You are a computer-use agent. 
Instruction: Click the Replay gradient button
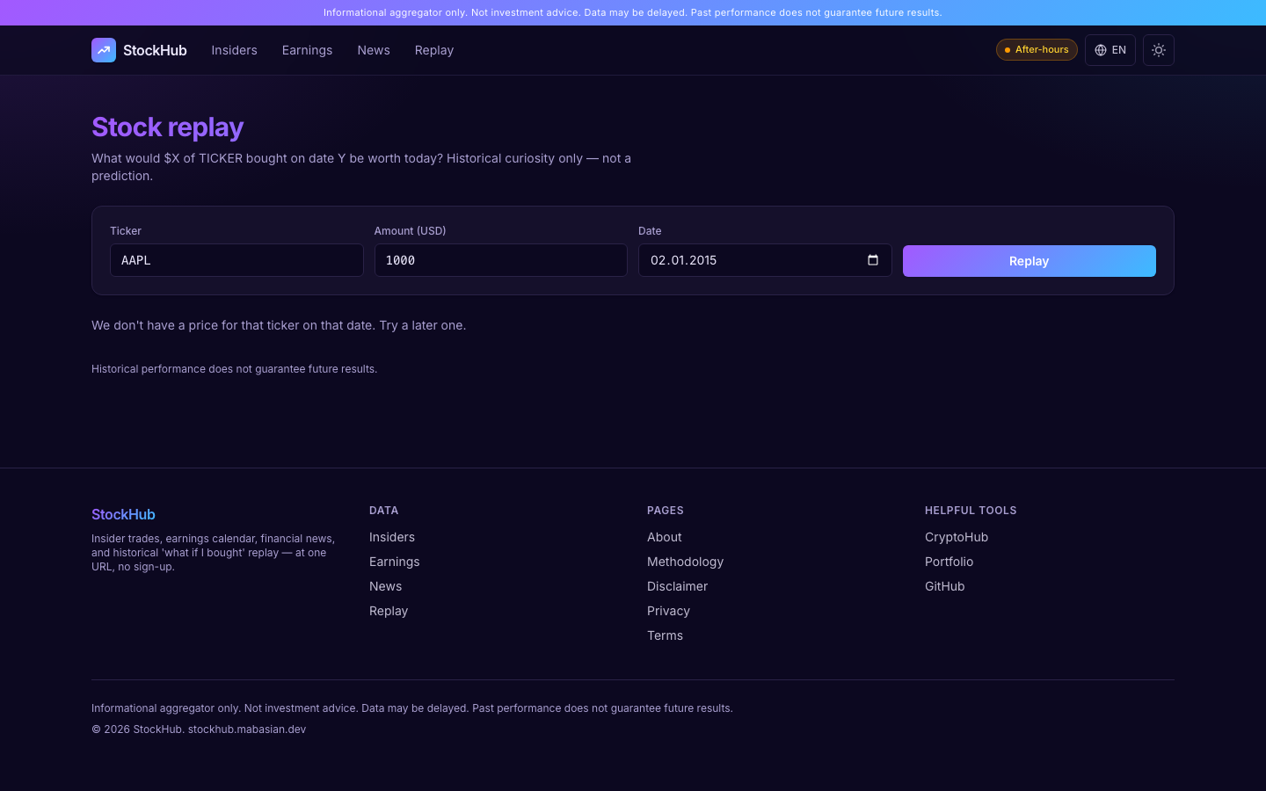(1030, 261)
